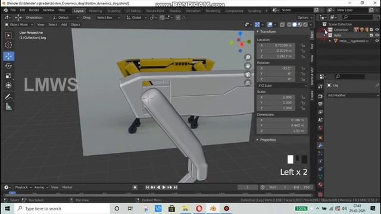The height and width of the screenshot is (214, 381).
Task: Open the Material properties tab
Action: (320, 185)
